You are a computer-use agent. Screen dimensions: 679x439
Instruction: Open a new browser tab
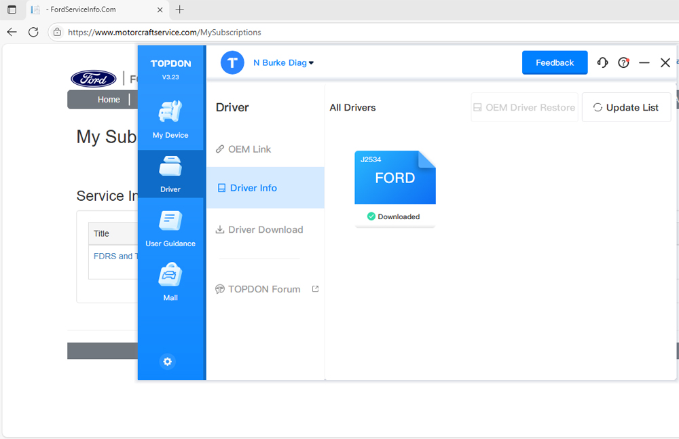point(179,9)
